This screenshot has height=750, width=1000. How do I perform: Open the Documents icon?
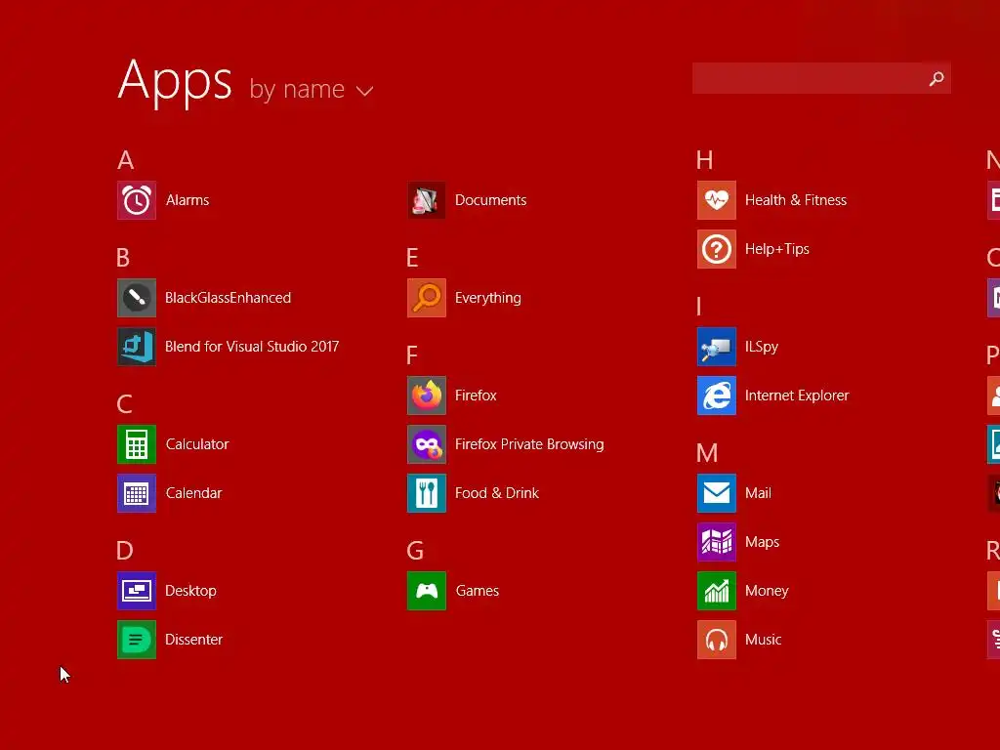[427, 200]
